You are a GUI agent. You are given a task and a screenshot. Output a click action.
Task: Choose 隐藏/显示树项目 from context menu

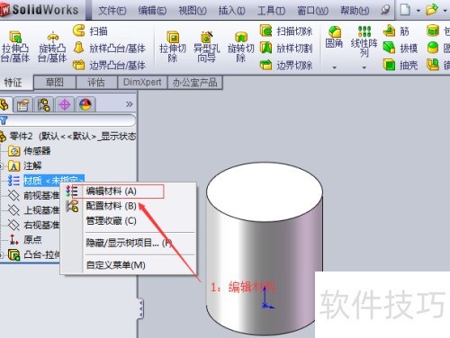129,243
